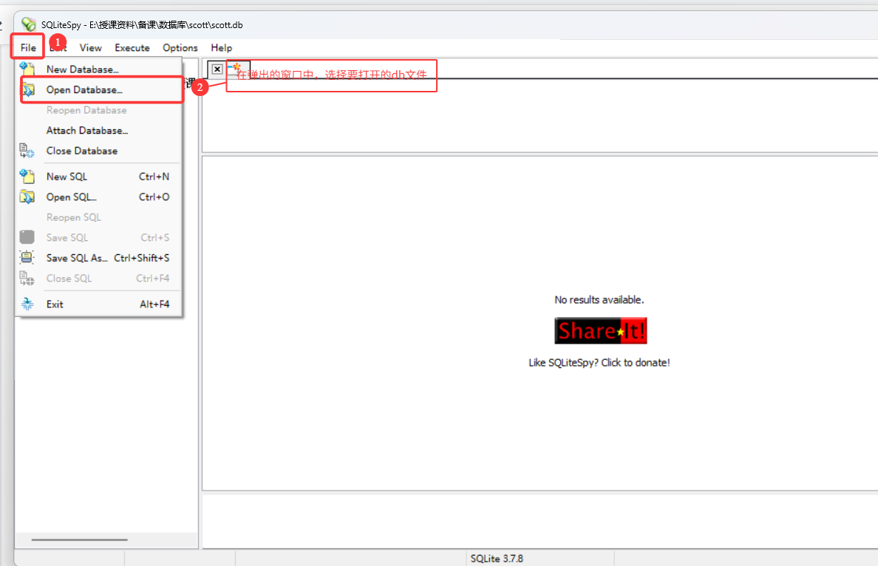
Task: Choose Open SQL... menu entry
Action: (98, 197)
